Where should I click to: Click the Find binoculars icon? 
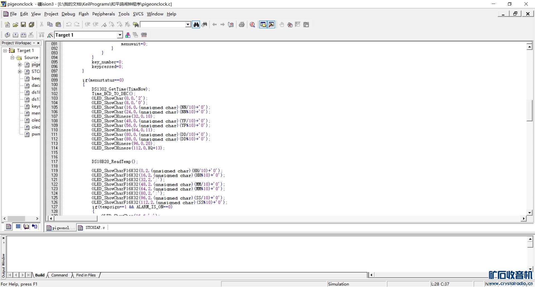[x=196, y=25]
